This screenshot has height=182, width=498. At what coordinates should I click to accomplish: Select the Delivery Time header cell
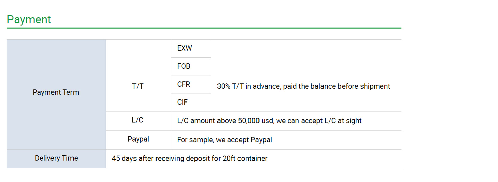[x=56, y=158]
